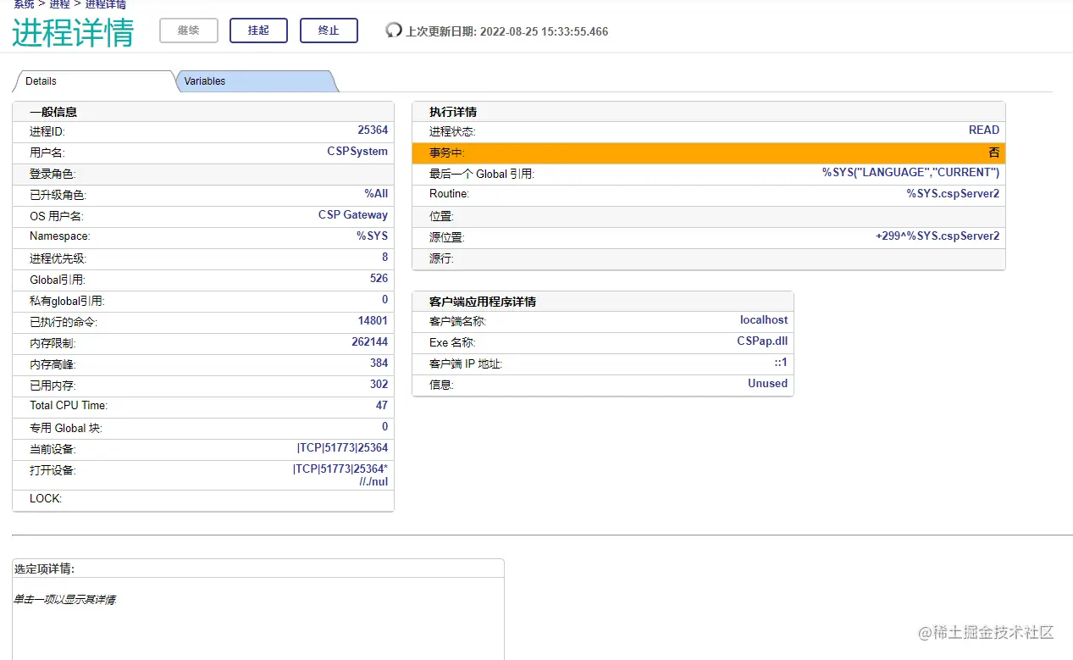Select the Exe name value CSPap.dll

(x=762, y=341)
